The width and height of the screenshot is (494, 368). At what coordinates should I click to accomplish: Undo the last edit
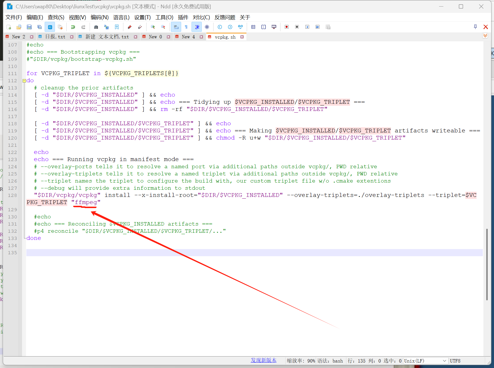[73, 27]
